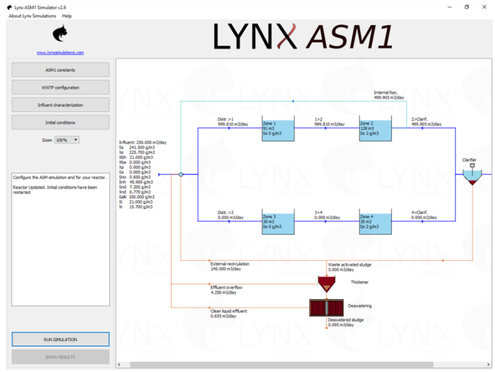Image resolution: width=495 pixels, height=372 pixels.
Task: Click the 'Zoom' label
Action: point(47,140)
